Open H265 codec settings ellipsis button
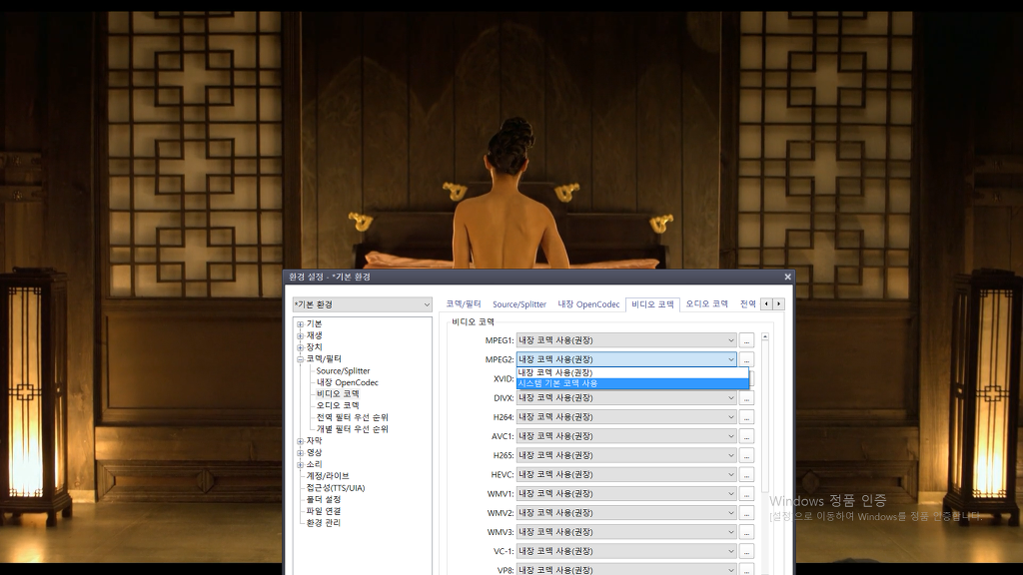The width and height of the screenshot is (1023, 575). point(746,455)
